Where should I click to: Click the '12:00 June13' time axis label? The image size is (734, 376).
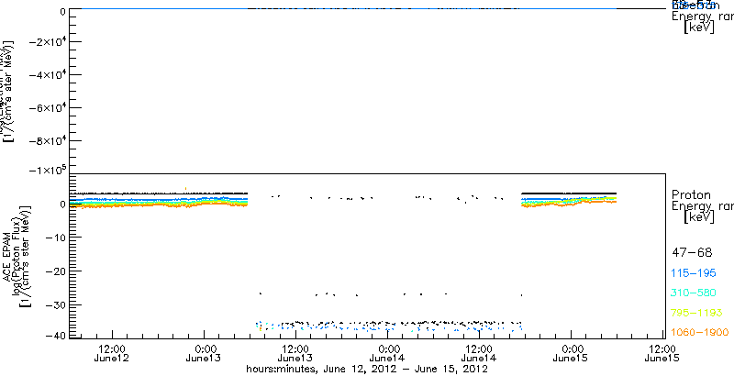coord(295,354)
